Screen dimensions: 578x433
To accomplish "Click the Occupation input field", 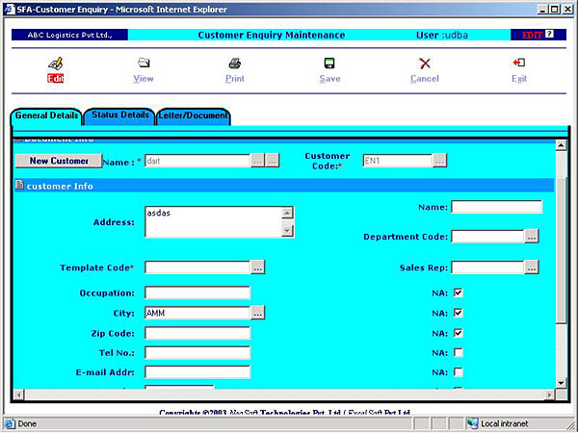I will [x=197, y=293].
